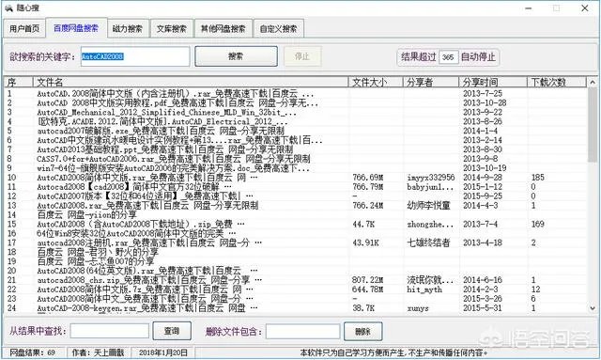
Task: Select row 4 欧特克.ACADE.2012 entry
Action: [x=296, y=121]
